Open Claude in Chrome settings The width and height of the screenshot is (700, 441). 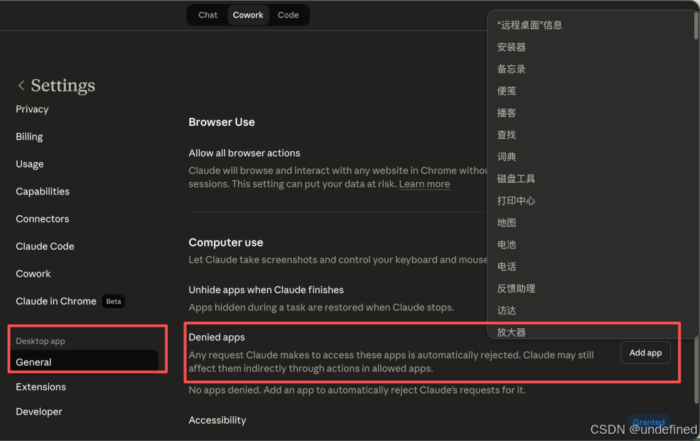[x=56, y=301]
